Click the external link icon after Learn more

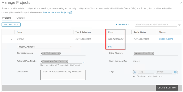71,13
